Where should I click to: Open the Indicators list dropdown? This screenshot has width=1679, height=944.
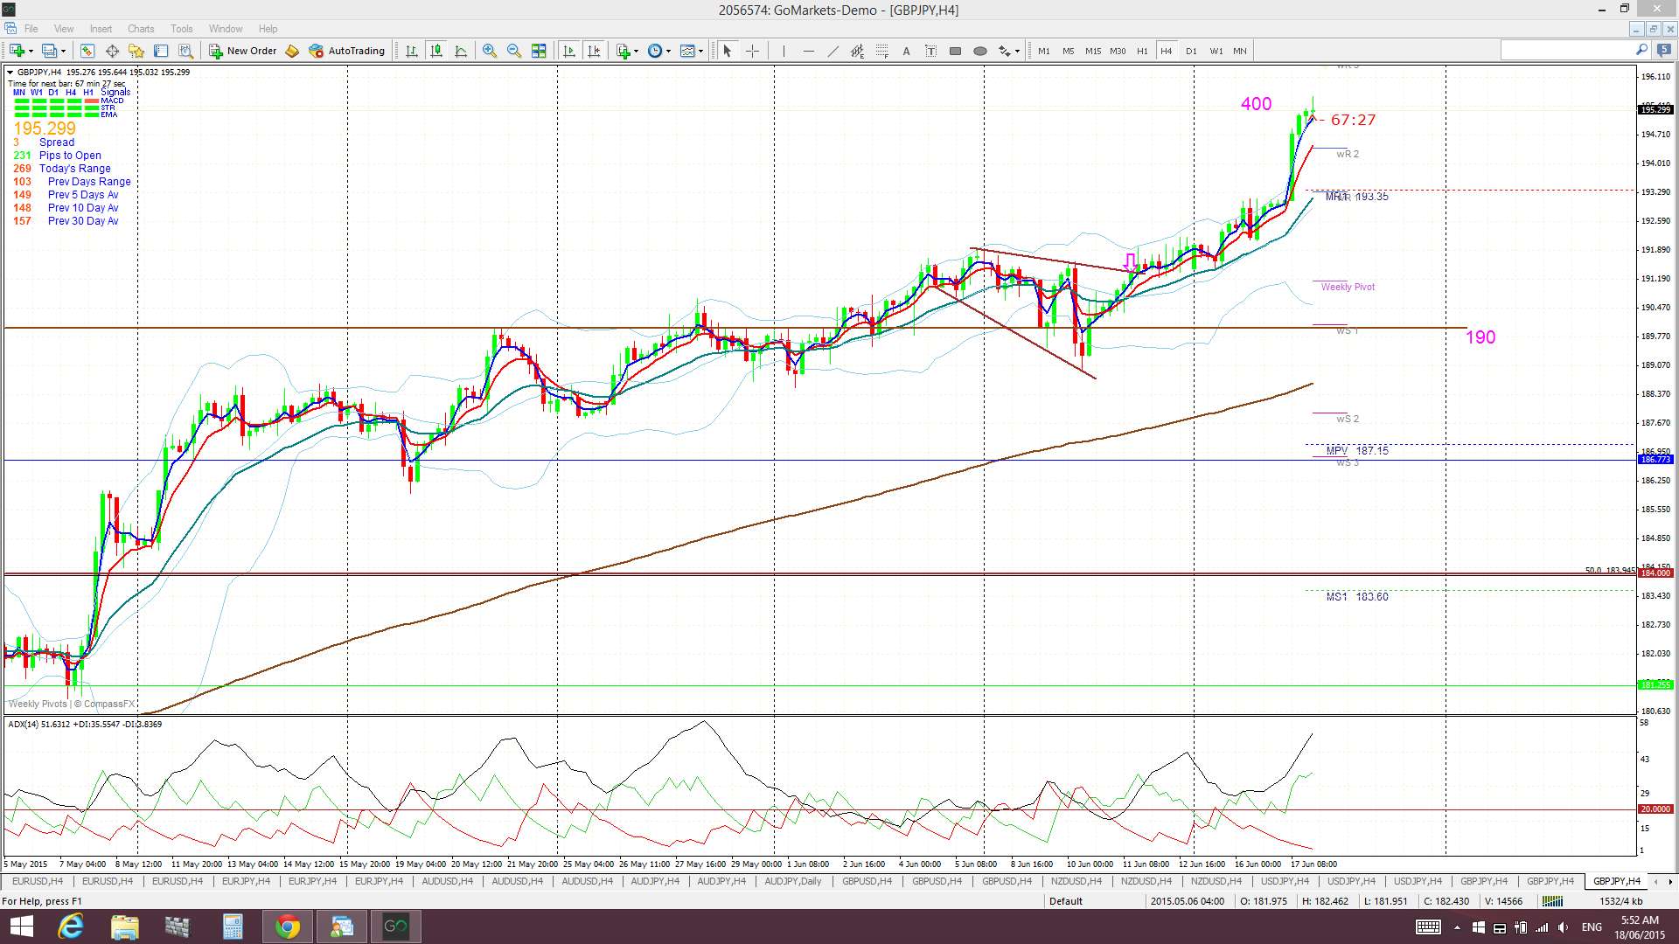tap(627, 51)
